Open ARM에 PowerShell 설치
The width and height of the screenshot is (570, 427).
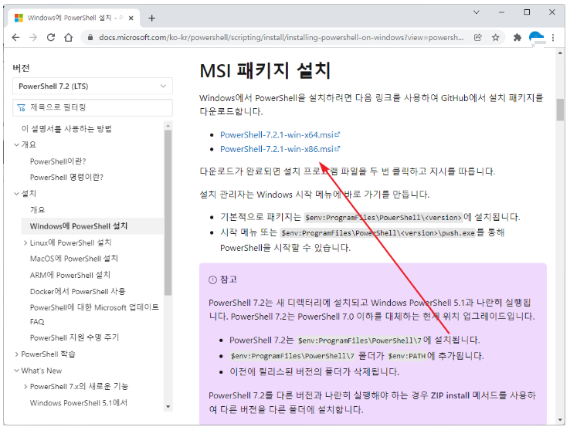pyautogui.click(x=70, y=275)
